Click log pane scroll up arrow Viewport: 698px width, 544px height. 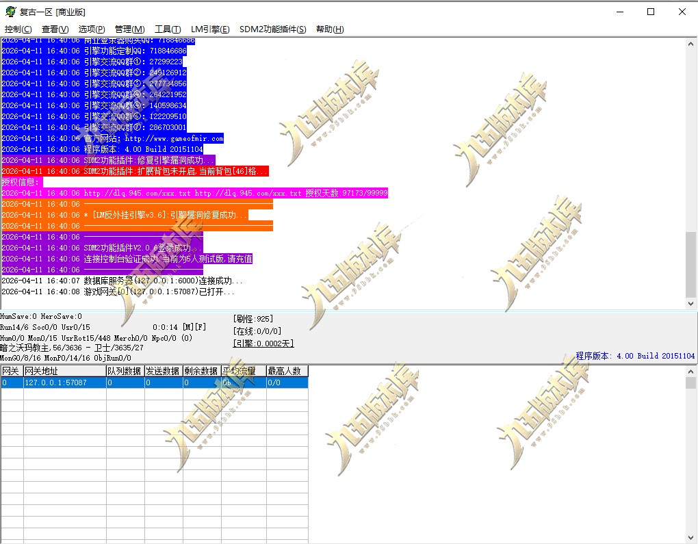pos(690,44)
